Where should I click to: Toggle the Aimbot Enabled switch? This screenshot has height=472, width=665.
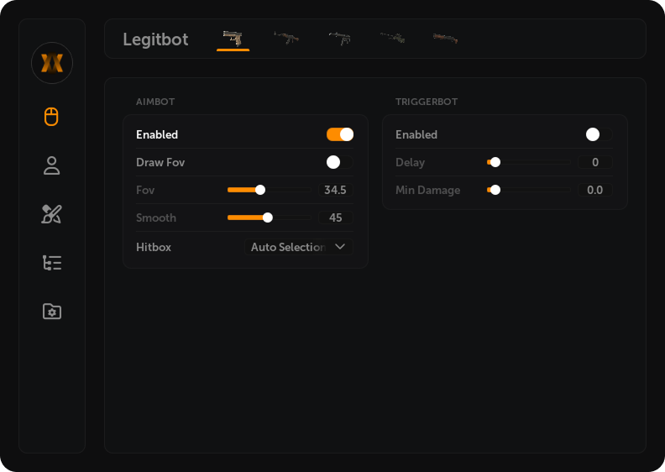point(340,134)
